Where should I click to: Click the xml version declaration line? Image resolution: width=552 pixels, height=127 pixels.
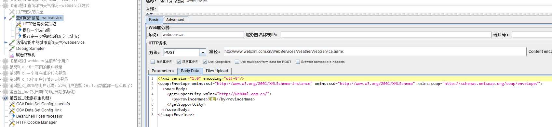point(201,78)
